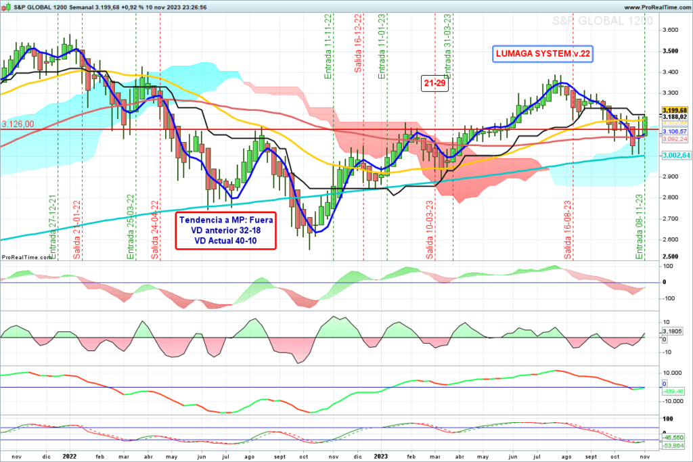Screen dimensions: 693x462
Task: Select the Salida 24-04-22 marker label
Action: [155, 230]
